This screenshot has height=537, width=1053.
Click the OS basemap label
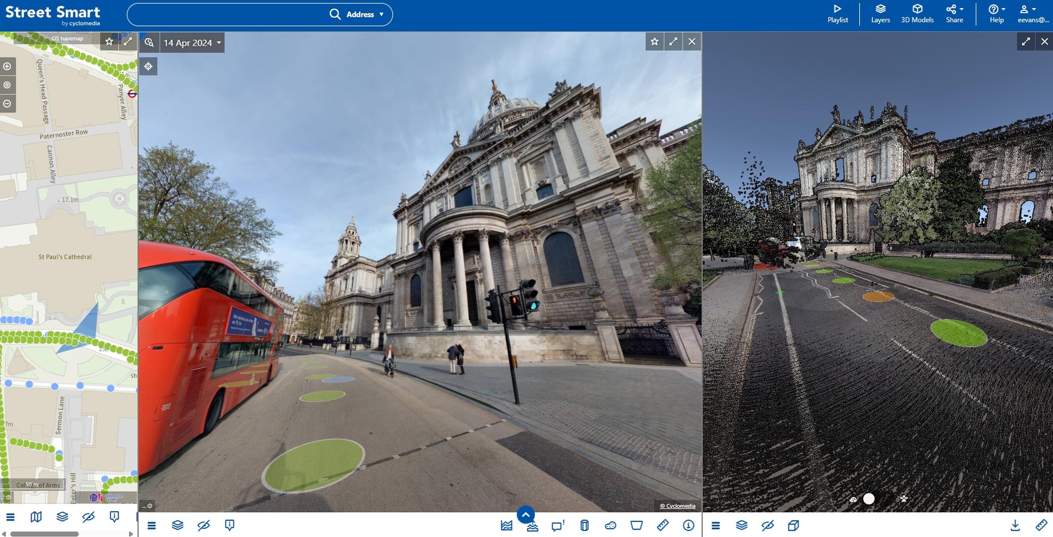pos(67,38)
